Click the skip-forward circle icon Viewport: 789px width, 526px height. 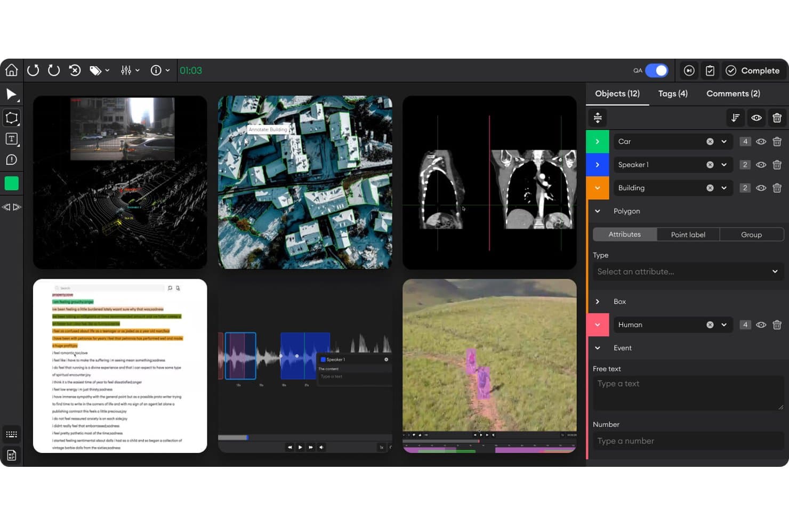tap(689, 70)
